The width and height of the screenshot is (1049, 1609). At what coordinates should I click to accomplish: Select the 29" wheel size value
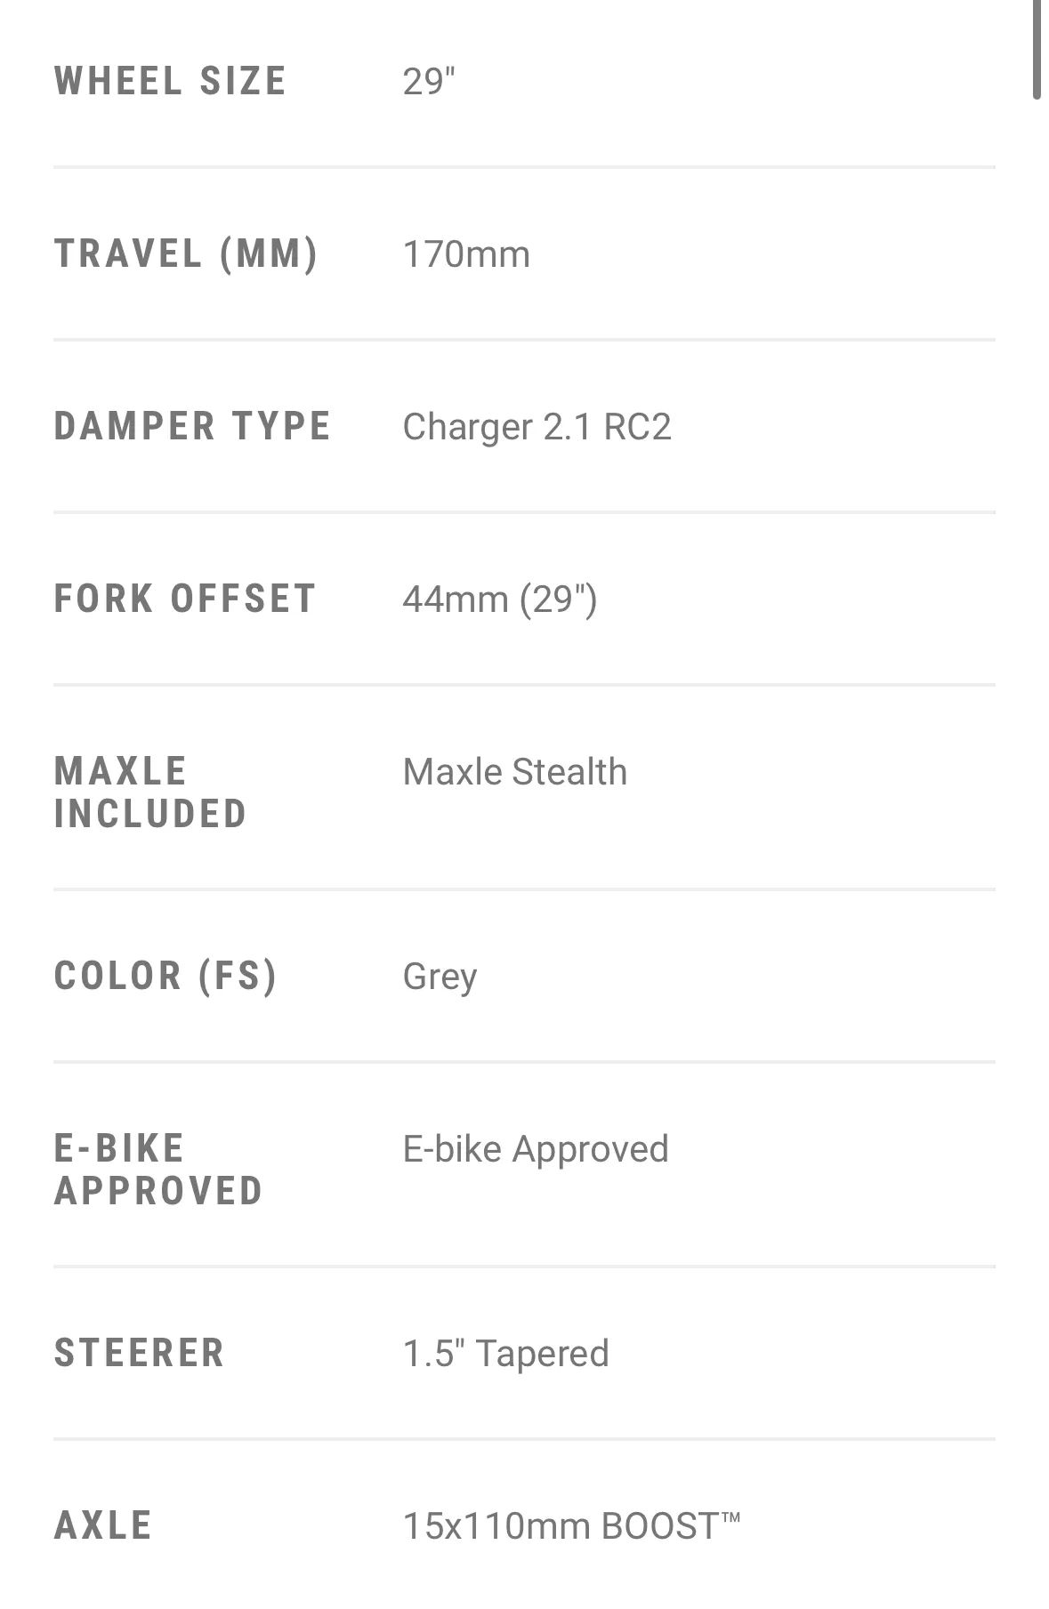point(429,81)
